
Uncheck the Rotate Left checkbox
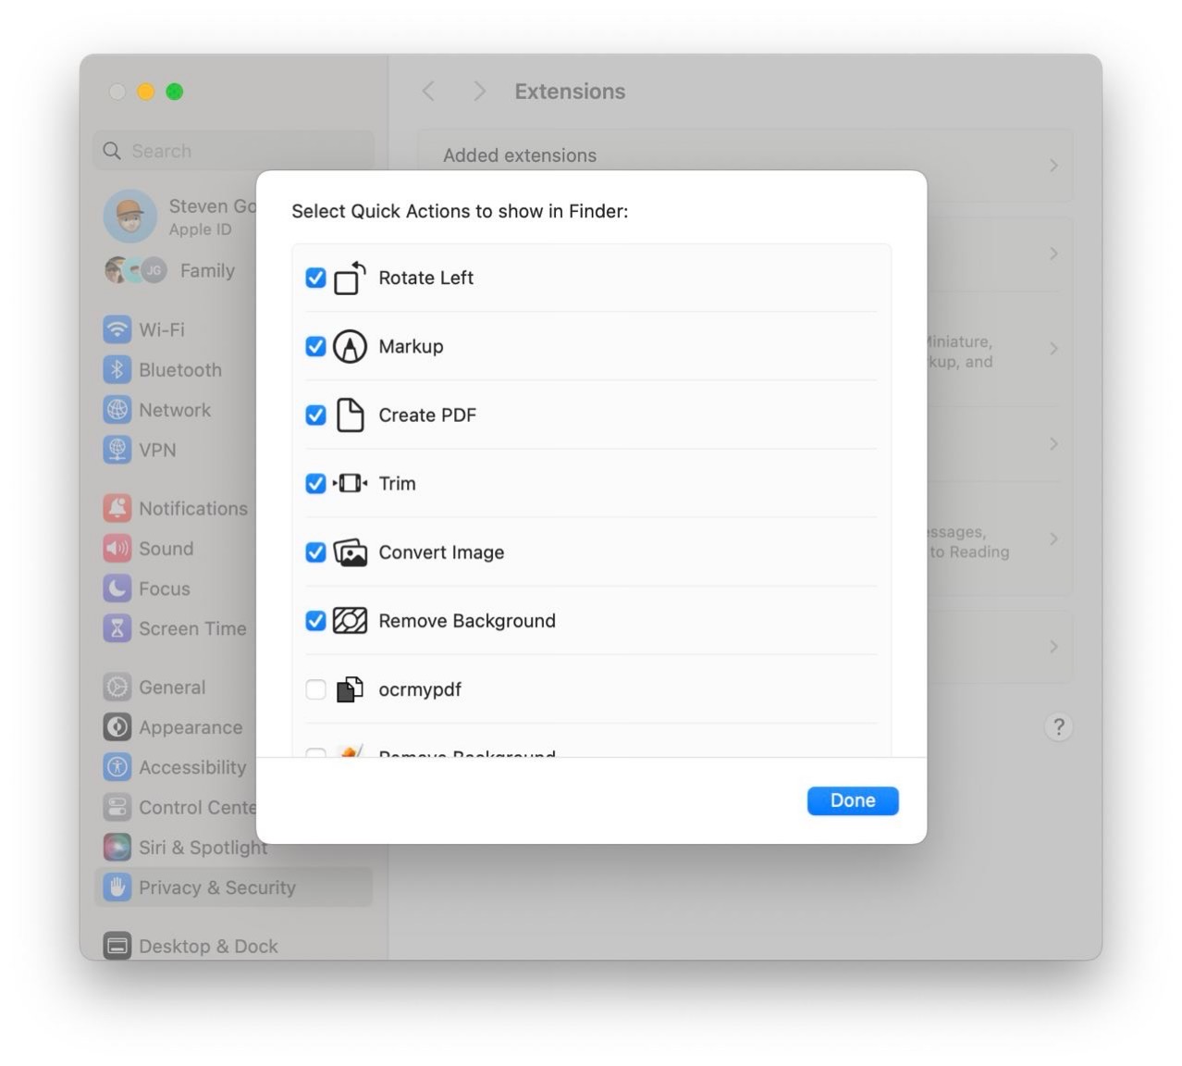315,278
